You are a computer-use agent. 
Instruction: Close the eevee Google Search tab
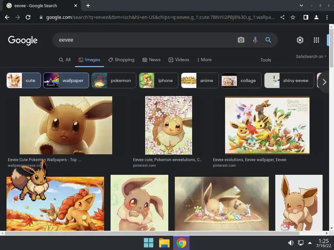tap(76, 6)
